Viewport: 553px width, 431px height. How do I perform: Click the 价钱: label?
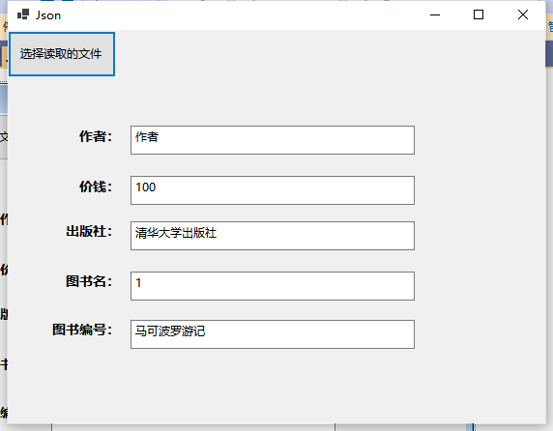tap(95, 187)
